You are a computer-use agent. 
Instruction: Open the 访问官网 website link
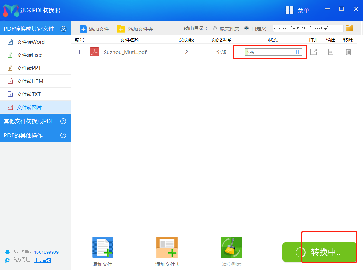click(x=43, y=260)
